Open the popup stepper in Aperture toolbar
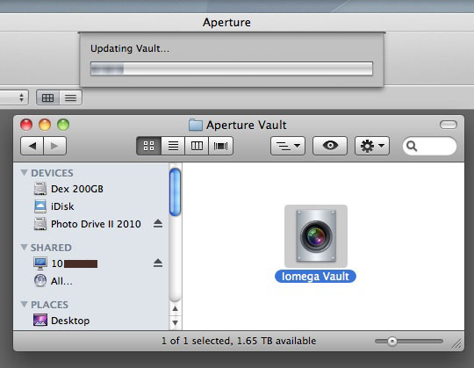The image size is (474, 368). point(21,97)
